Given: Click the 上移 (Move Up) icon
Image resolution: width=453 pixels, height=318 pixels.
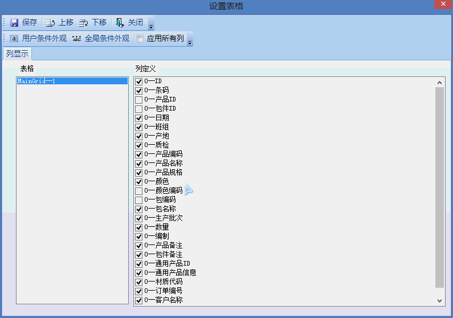Looking at the screenshot, I should (x=51, y=23).
